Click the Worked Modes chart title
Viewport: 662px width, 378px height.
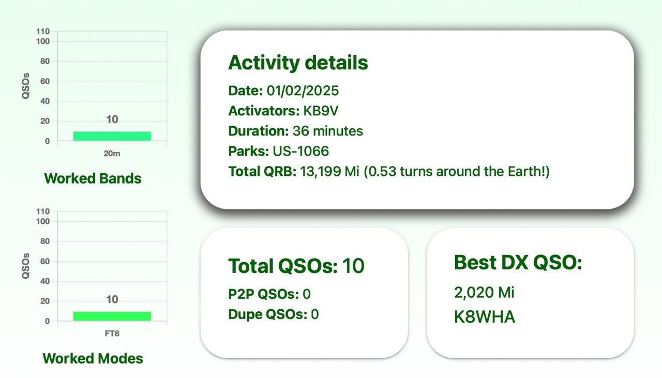[x=93, y=358]
